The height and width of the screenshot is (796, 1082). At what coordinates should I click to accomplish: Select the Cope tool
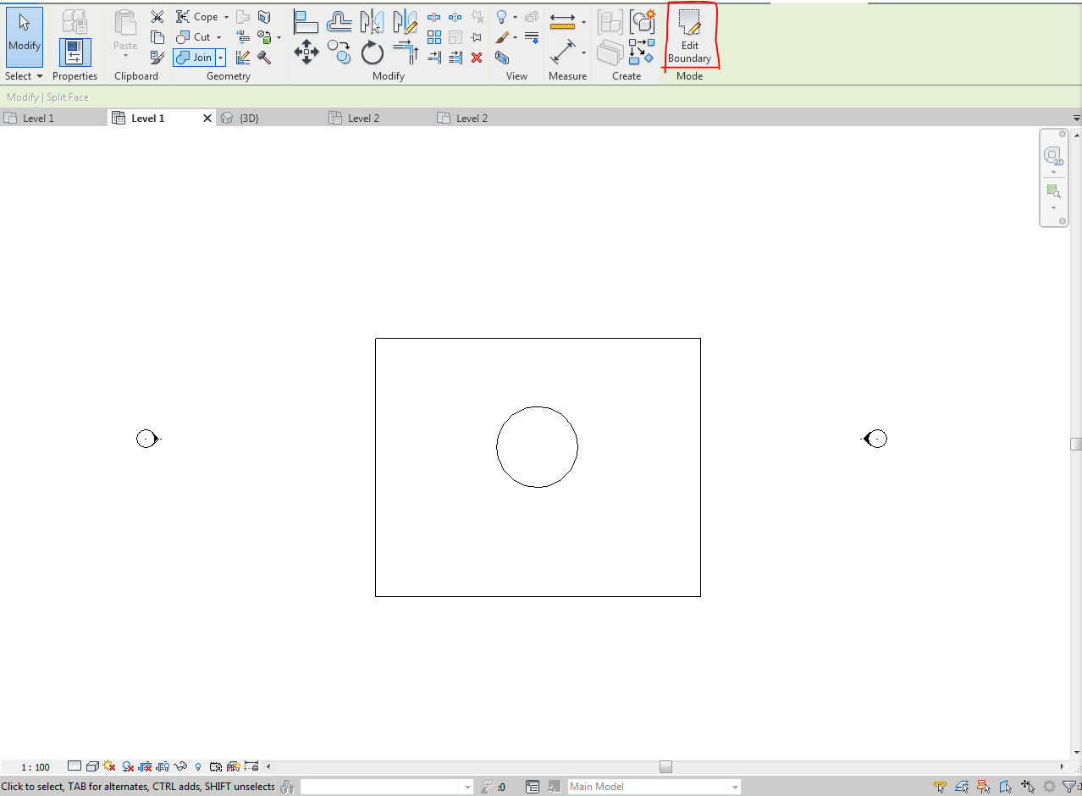click(197, 17)
